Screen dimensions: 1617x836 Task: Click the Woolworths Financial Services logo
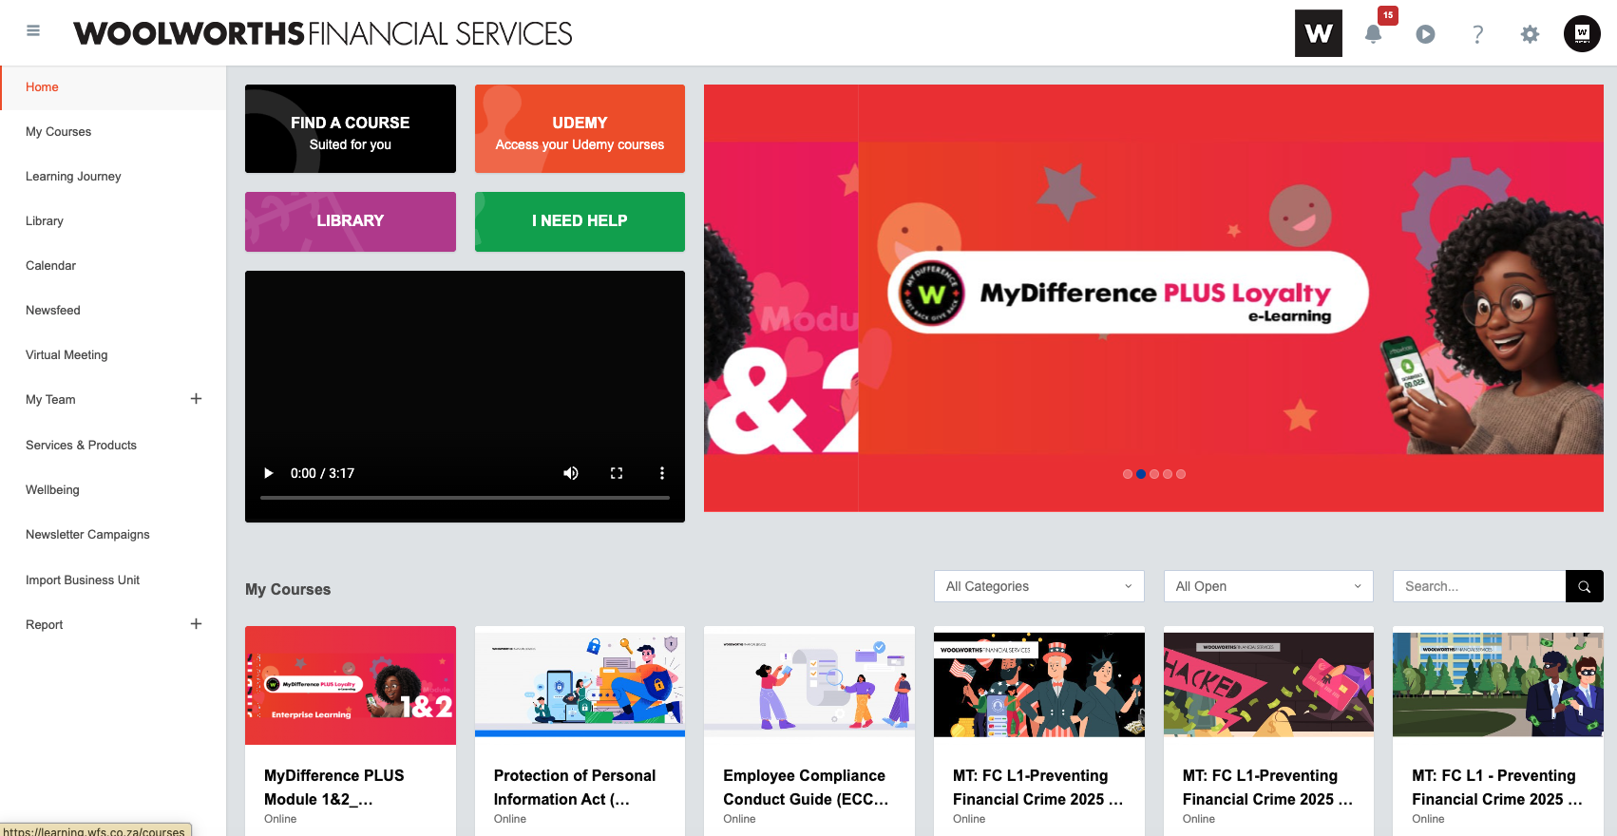[x=323, y=34]
